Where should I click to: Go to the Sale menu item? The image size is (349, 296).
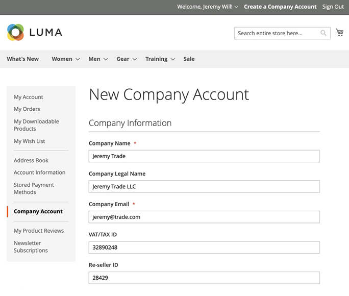(189, 59)
